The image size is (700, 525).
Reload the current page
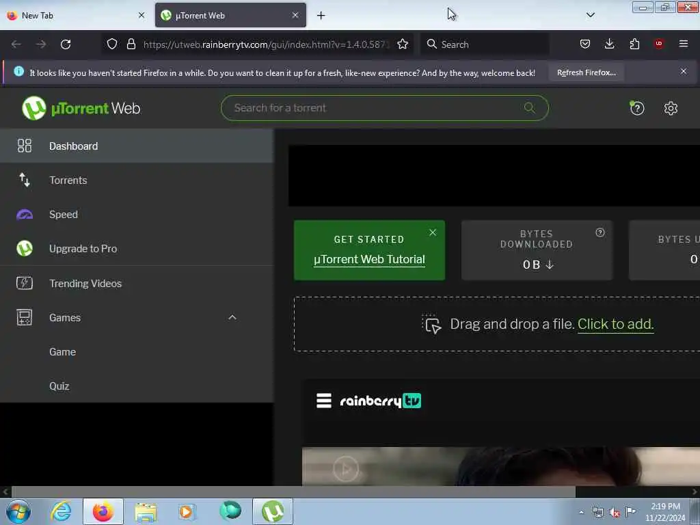(x=66, y=44)
